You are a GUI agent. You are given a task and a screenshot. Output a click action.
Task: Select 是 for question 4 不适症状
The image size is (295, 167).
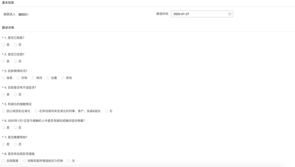pyautogui.click(x=4, y=94)
